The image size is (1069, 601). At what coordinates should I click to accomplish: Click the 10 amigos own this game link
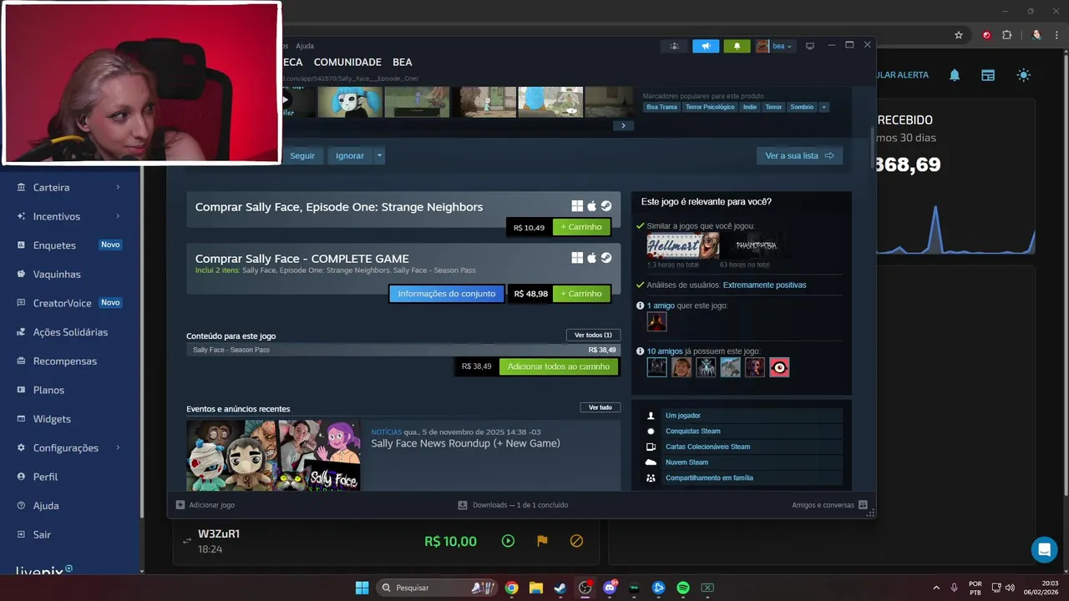[665, 351]
